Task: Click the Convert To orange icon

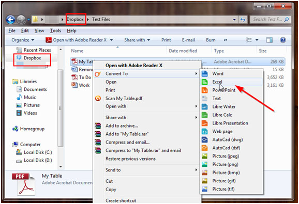Action: pos(98,74)
